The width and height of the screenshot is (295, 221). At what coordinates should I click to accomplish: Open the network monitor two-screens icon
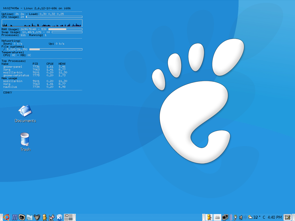point(225,218)
